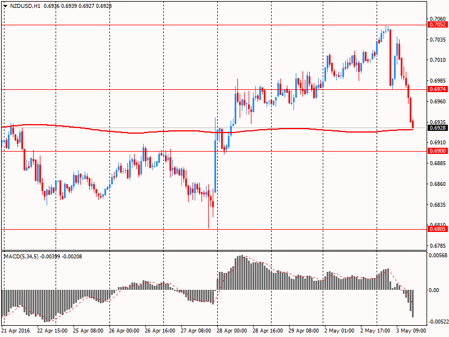This screenshot has width=449, height=337.
Task: Select the 0.6974 price level tag
Action: coord(437,89)
